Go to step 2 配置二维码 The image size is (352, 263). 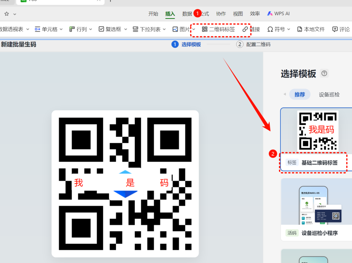click(253, 44)
